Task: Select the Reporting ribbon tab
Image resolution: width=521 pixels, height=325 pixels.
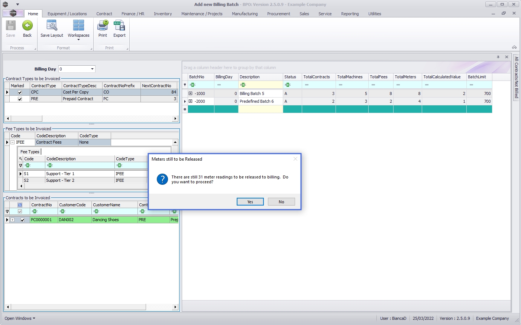Action: [x=350, y=14]
